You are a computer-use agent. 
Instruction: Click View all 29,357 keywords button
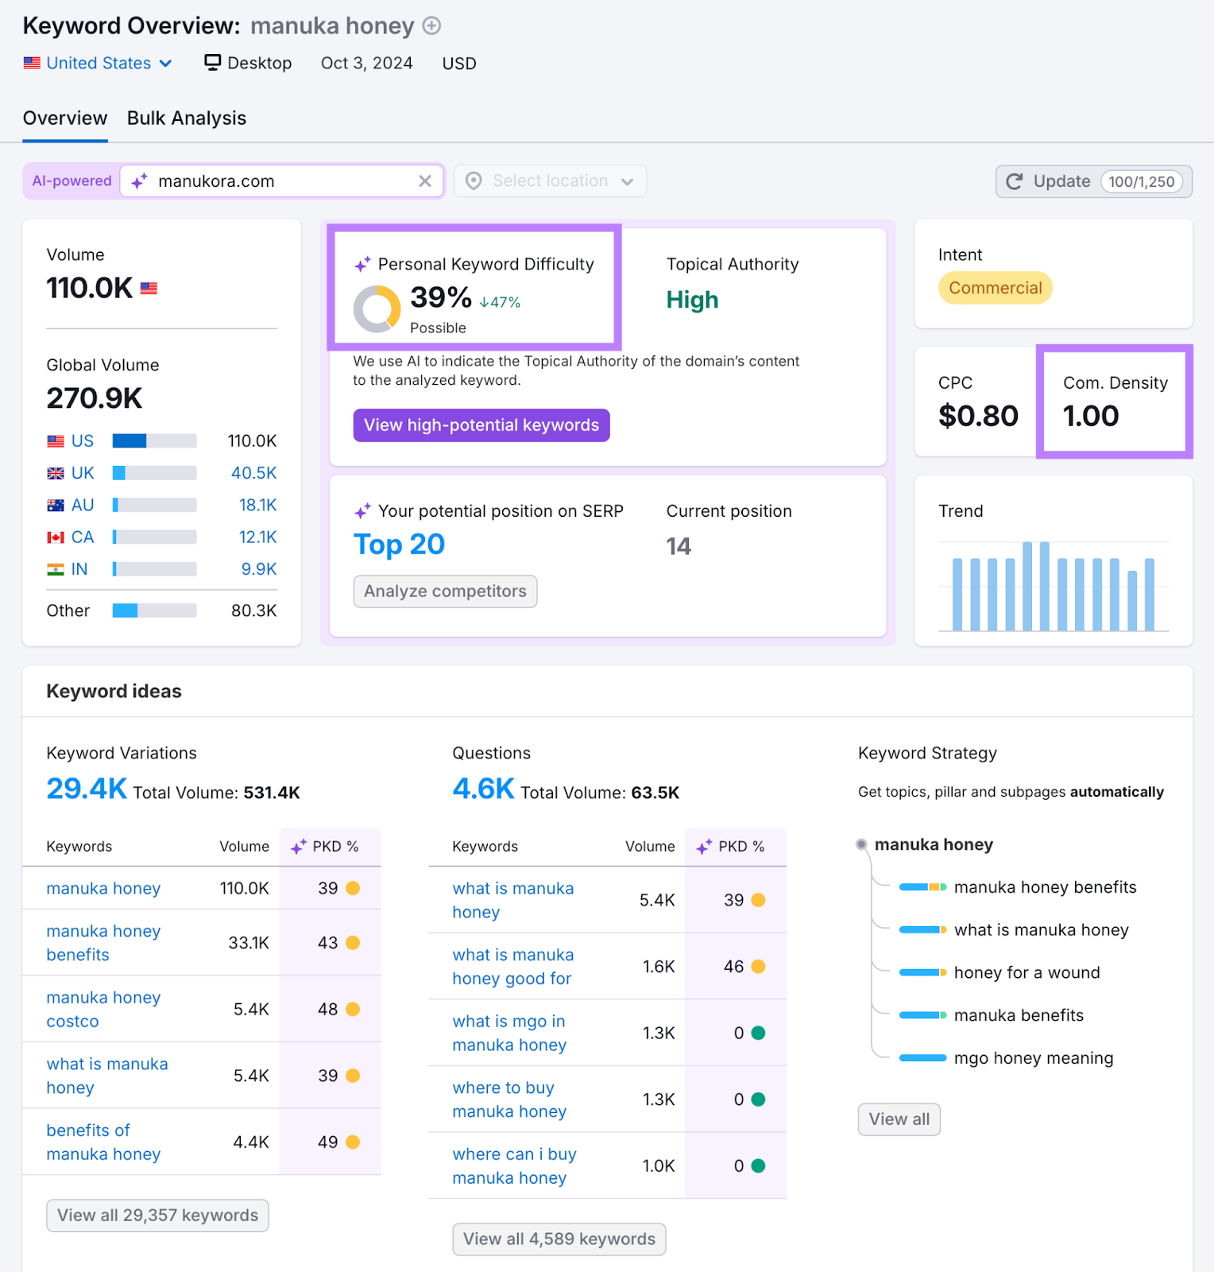pyautogui.click(x=157, y=1216)
